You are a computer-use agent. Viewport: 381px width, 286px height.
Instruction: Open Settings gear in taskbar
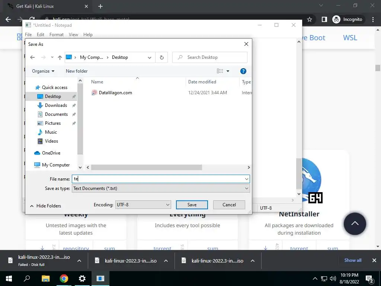pyautogui.click(x=82, y=279)
